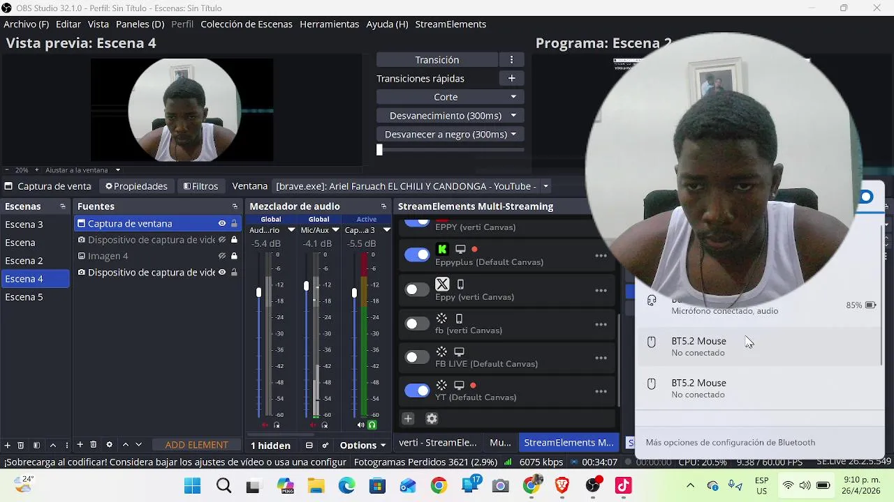894x502 pixels.
Task: Enable the FB LIVE (Default Canvas) output
Action: [x=417, y=357]
